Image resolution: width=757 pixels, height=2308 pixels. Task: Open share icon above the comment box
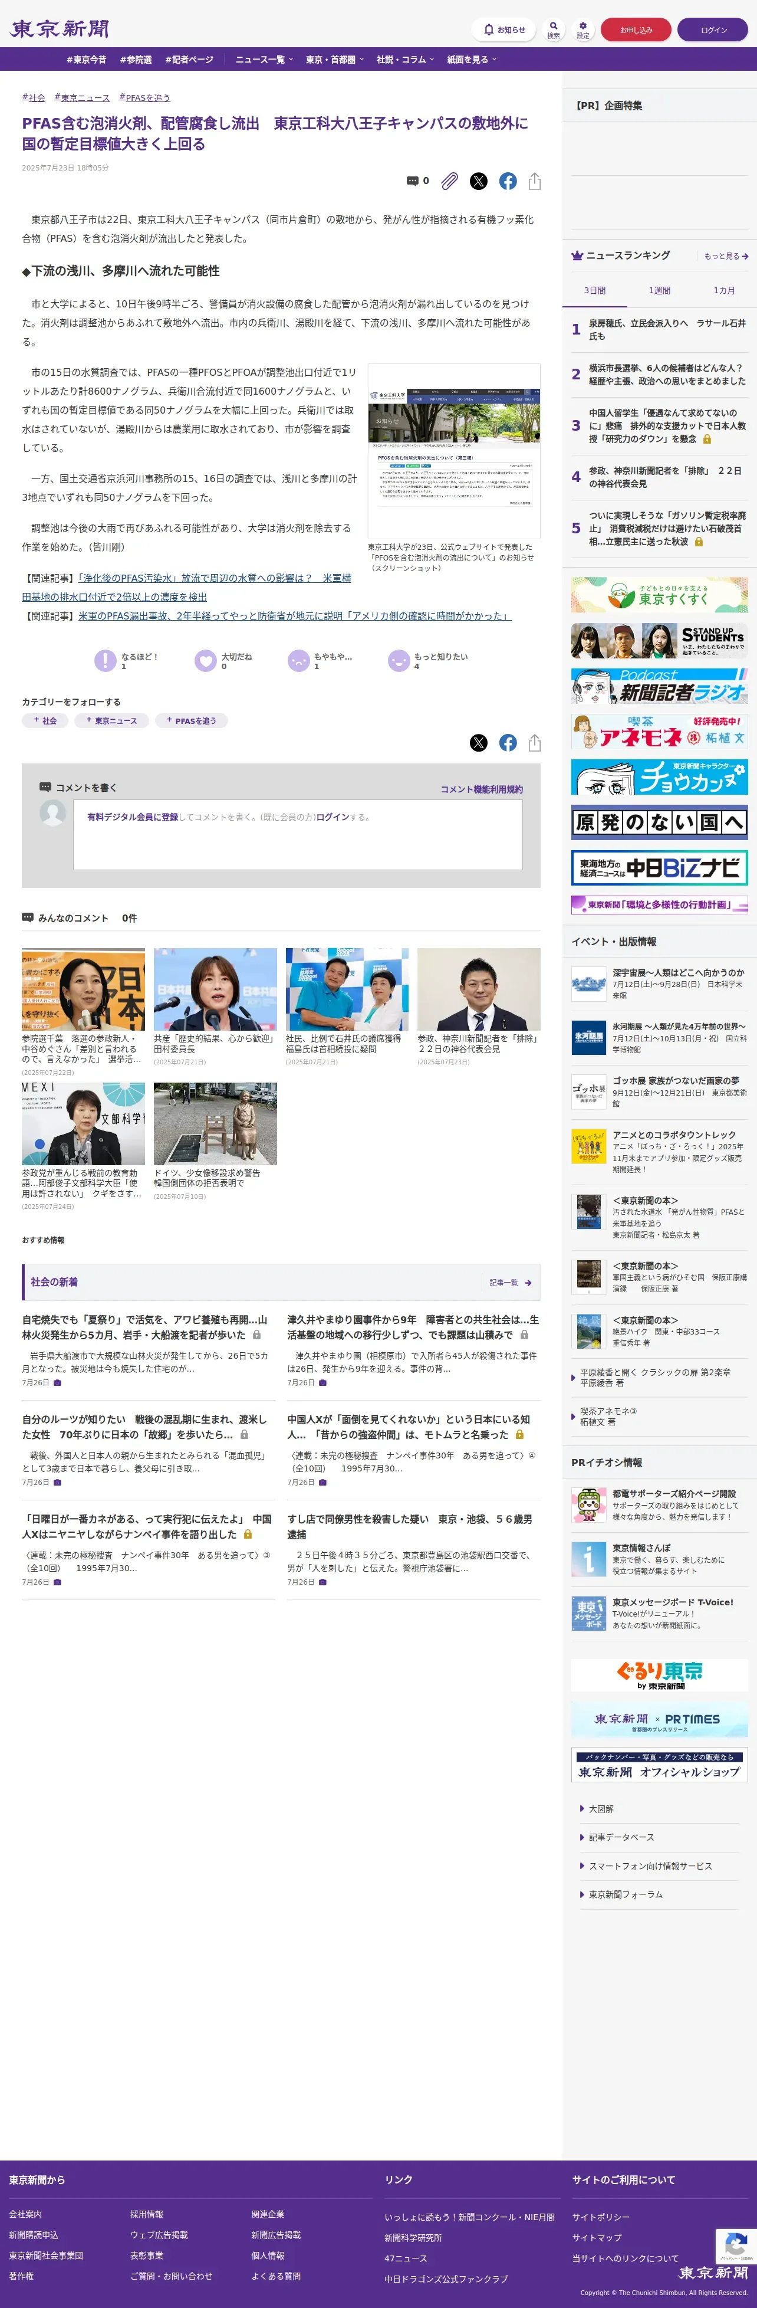tap(535, 743)
